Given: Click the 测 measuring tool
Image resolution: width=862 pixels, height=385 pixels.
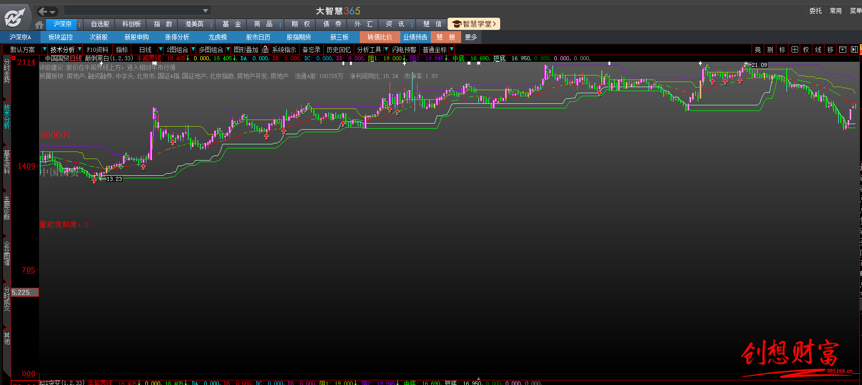Looking at the screenshot, I should 770,50.
